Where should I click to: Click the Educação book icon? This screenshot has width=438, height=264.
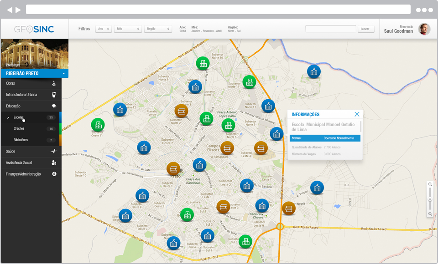(x=54, y=106)
